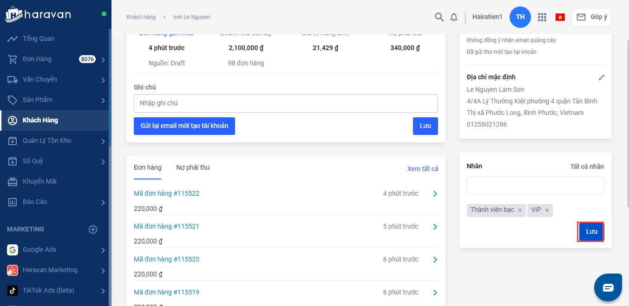Switch to the Nợ phải thu tab

[193, 168]
